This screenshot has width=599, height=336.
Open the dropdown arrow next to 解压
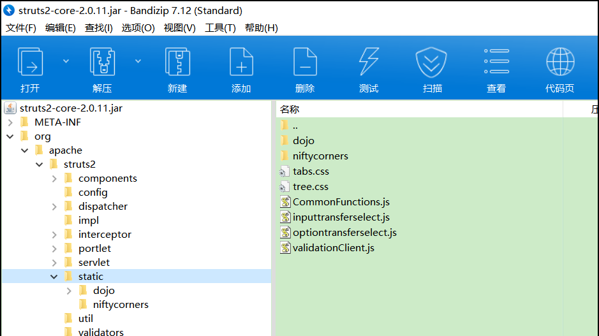(138, 61)
